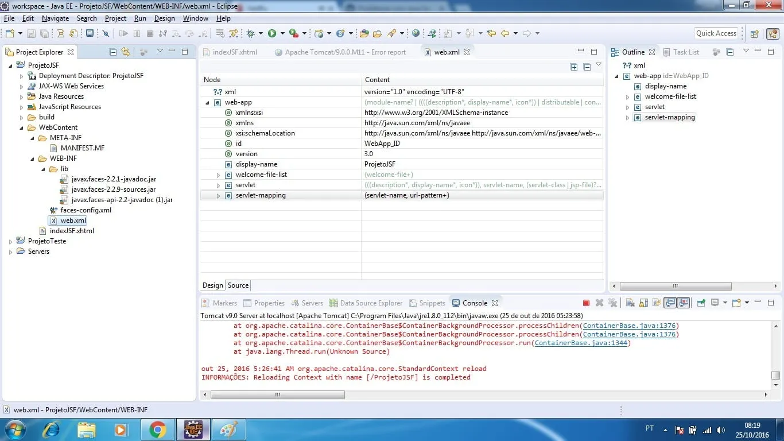Toggle Scroll Lock in the Console
Screen dimensions: 784x441
643,303
